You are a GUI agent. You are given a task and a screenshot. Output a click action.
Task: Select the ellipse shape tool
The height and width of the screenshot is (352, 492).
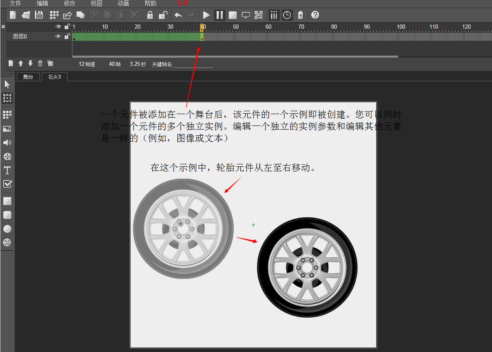[x=7, y=229]
